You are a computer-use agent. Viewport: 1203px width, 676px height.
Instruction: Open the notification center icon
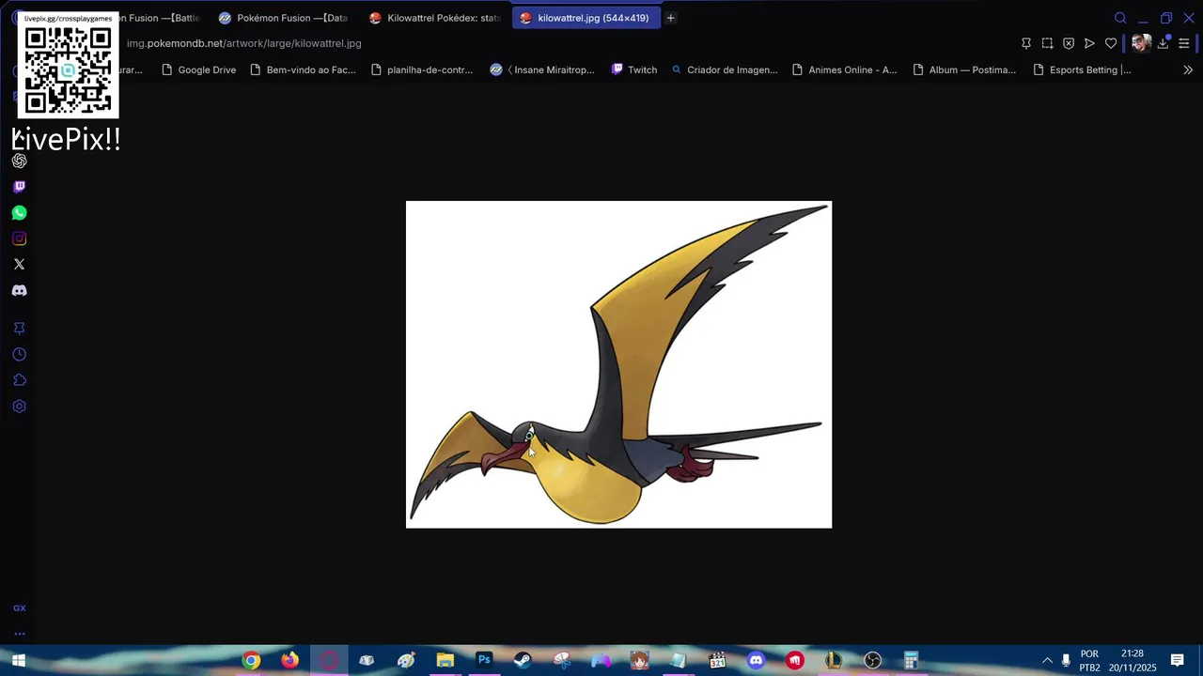click(1177, 661)
